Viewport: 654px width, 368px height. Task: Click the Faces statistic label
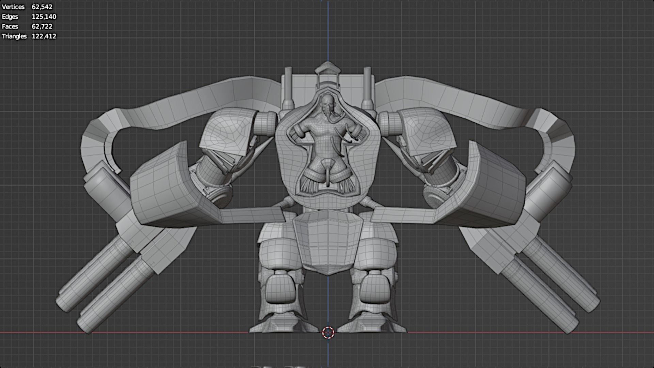pyautogui.click(x=10, y=26)
